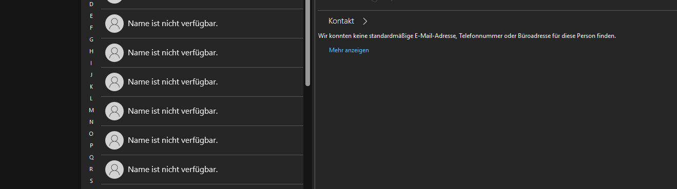Click the contact list vertical scrollbar thumb
Screen dimensions: 677x189
point(308,43)
